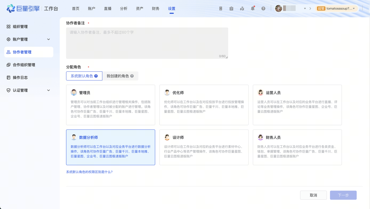Screen dimensions: 370x209
Task: Select the 设计师 role card
Action: (x=204, y=147)
